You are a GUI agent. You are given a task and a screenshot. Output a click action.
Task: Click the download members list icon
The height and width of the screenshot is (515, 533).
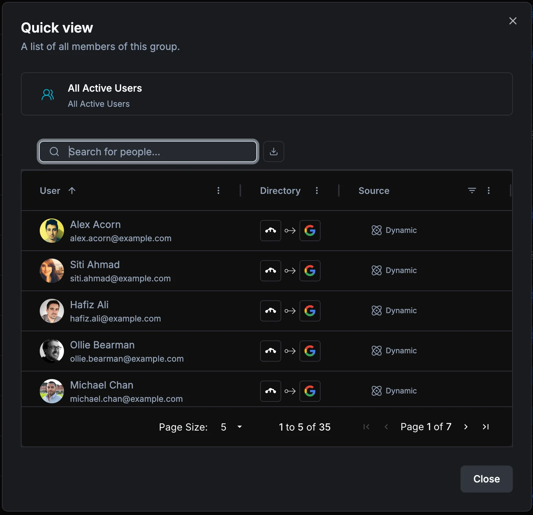(273, 151)
